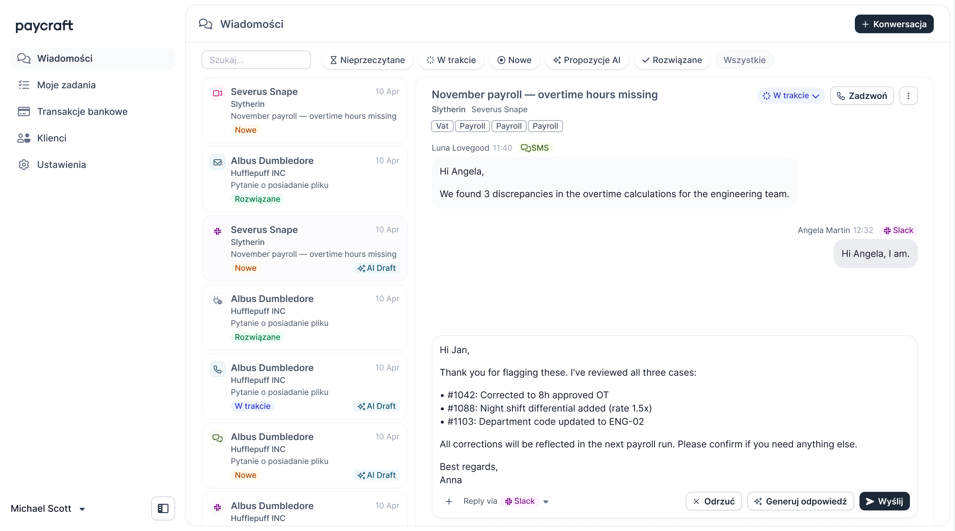
Task: Go to Transakcje bankowe
Action: click(x=93, y=111)
